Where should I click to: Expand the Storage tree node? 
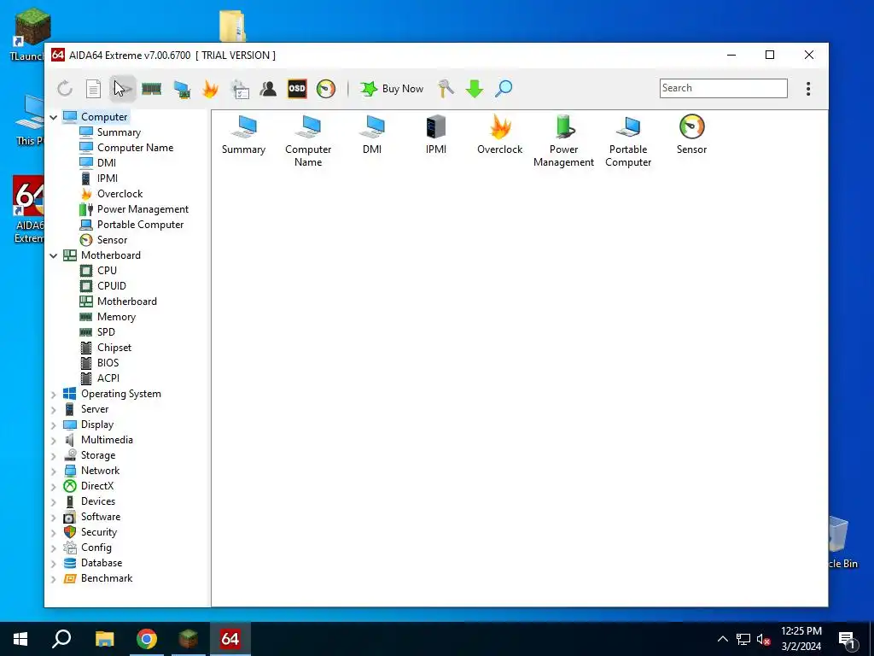point(54,456)
